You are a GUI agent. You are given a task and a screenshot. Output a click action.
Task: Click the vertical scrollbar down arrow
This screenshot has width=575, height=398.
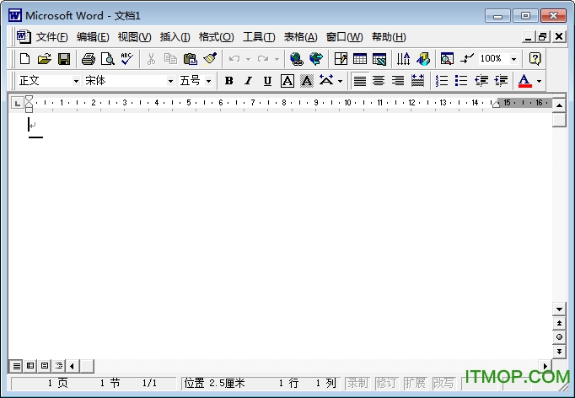559,309
